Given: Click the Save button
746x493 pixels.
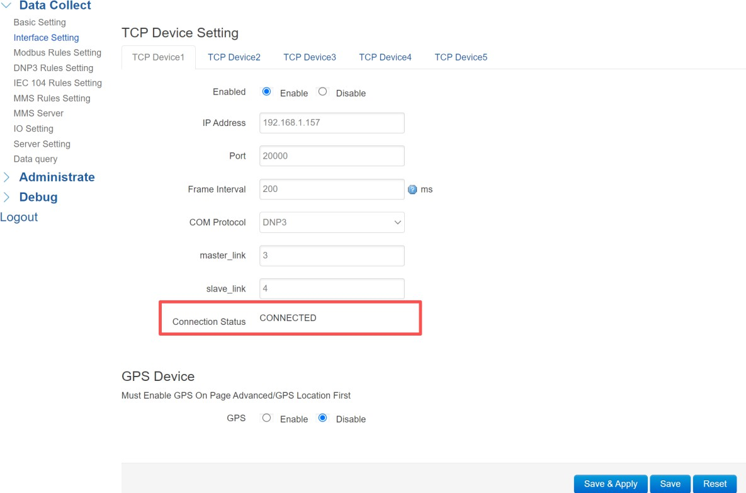Looking at the screenshot, I should (670, 484).
